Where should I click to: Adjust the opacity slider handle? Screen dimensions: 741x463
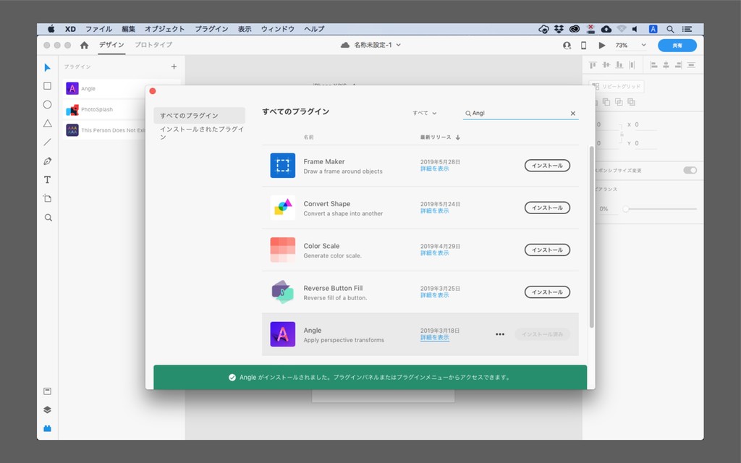pyautogui.click(x=626, y=209)
